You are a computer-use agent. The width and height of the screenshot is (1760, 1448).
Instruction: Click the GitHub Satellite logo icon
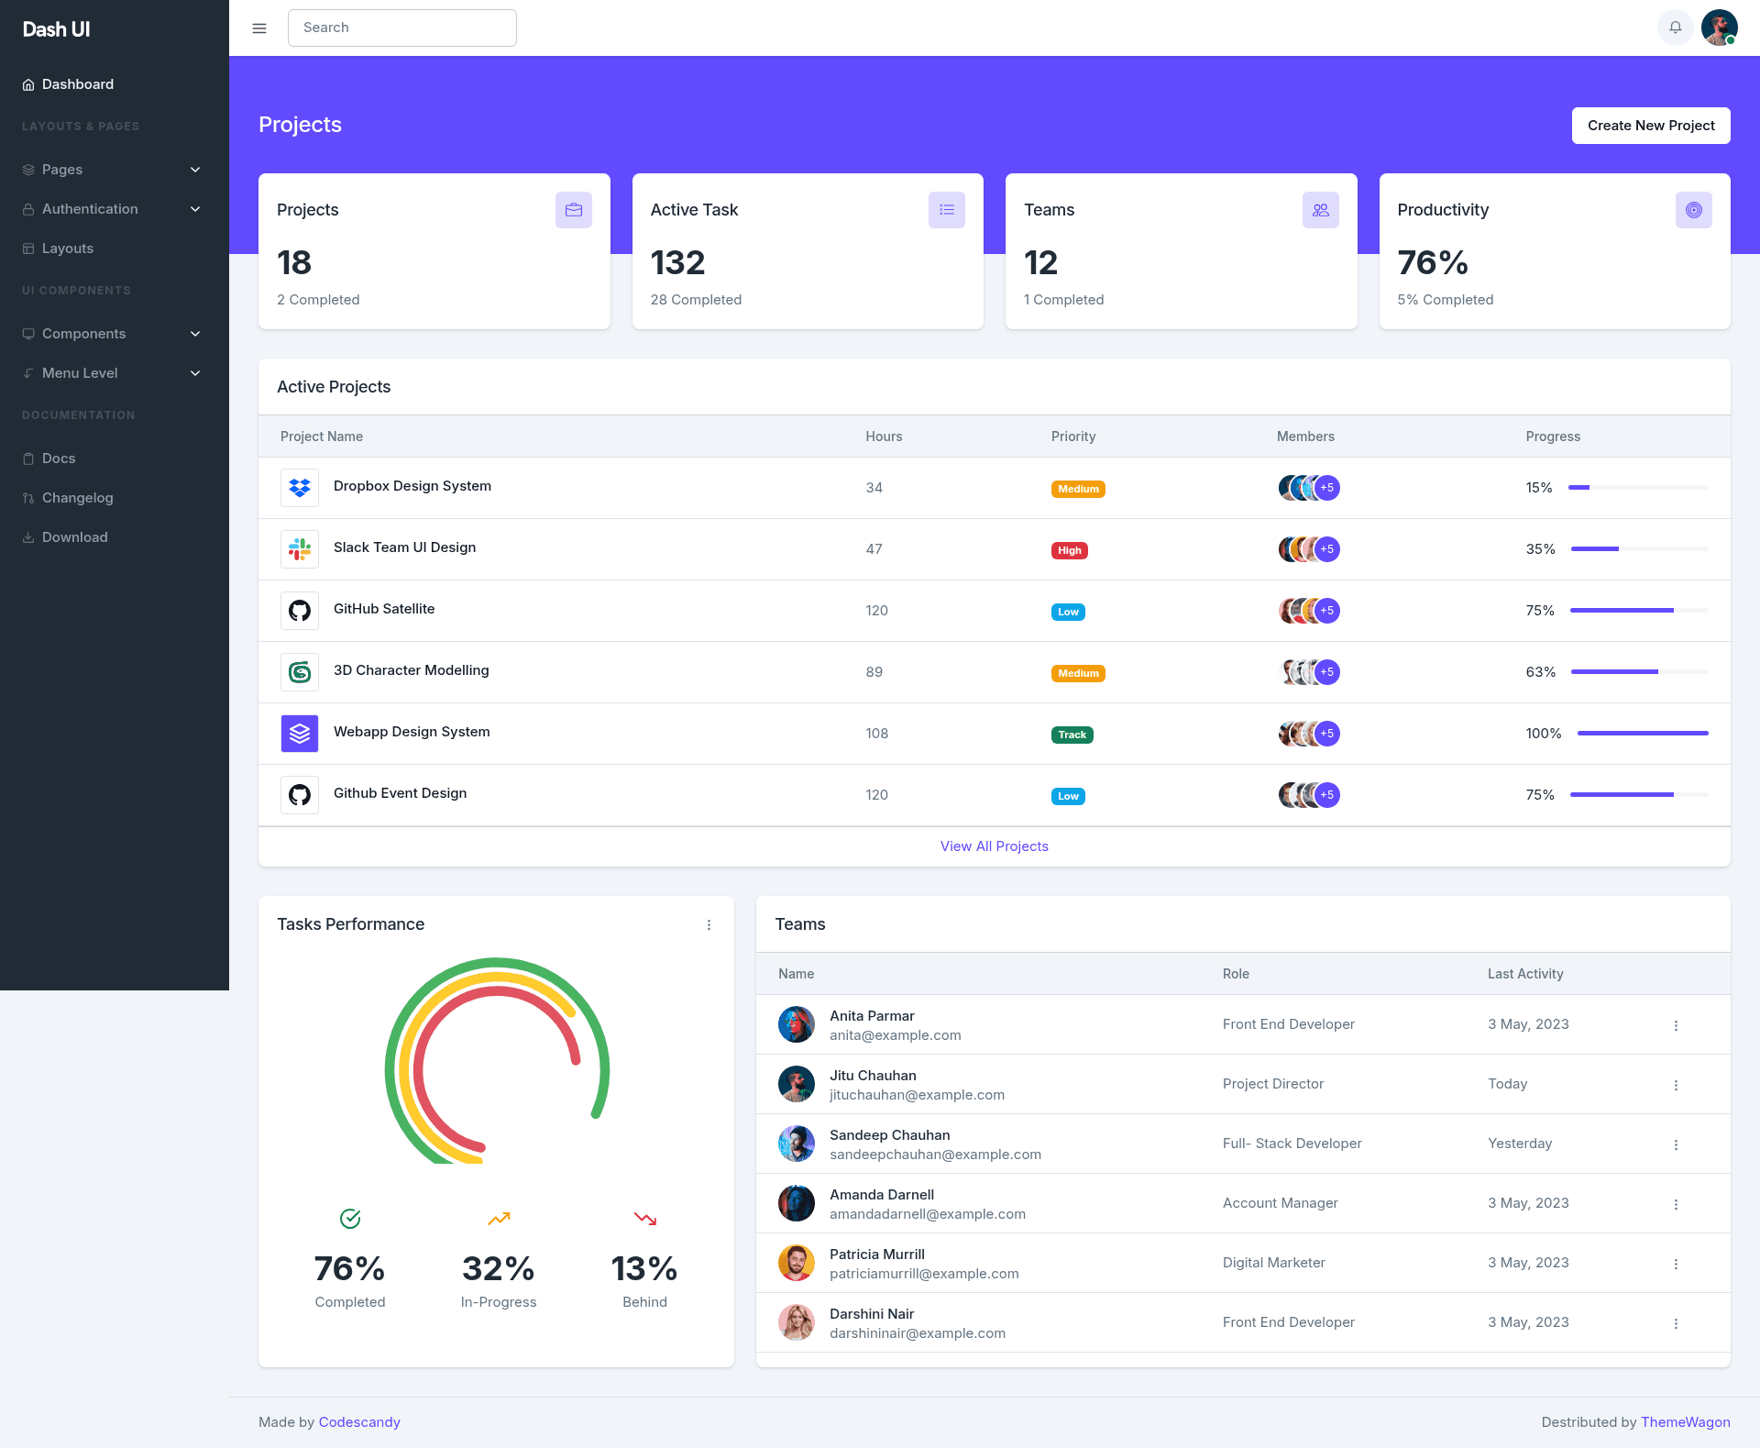tap(300, 611)
